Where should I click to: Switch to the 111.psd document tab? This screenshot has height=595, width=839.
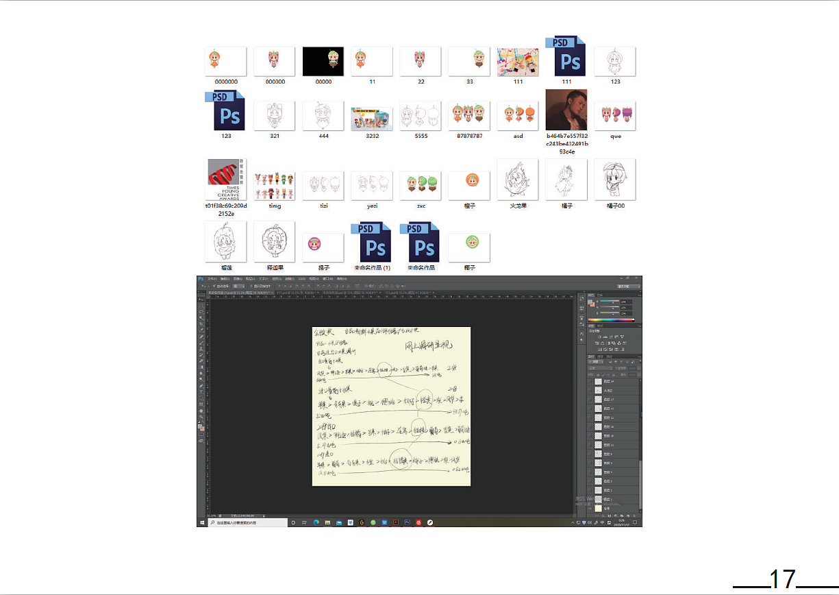coord(299,293)
